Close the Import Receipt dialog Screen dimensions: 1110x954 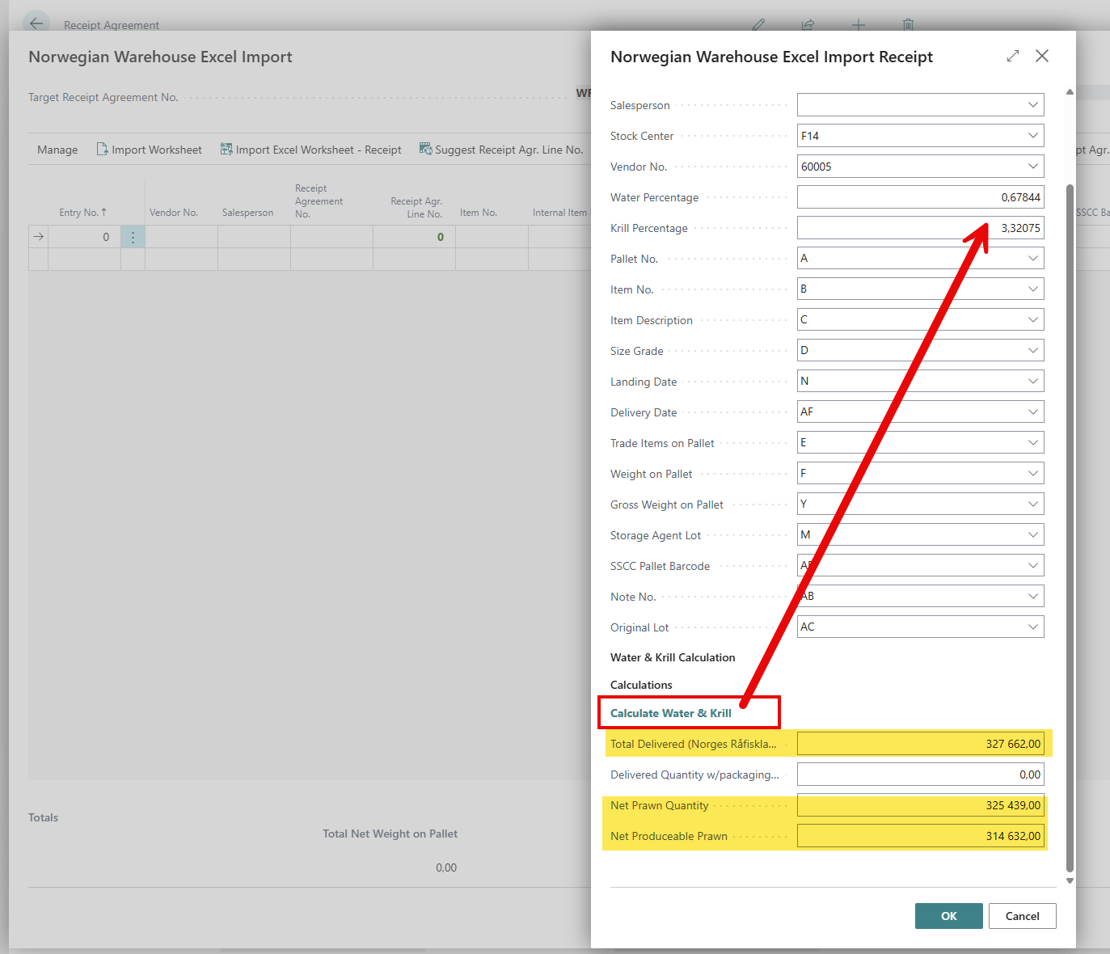click(1042, 56)
